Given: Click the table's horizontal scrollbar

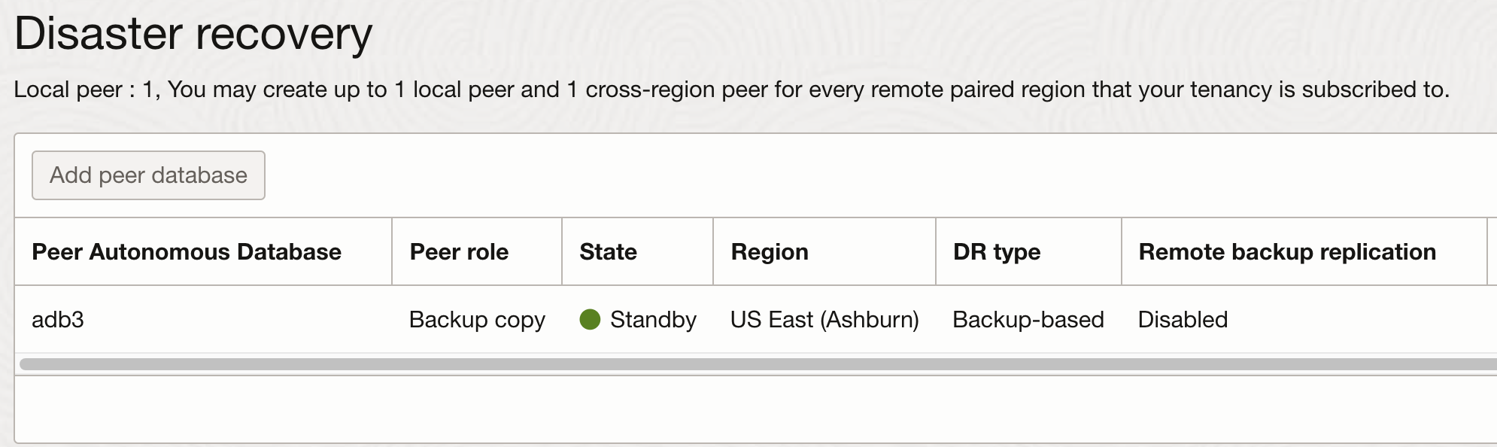Looking at the screenshot, I should [x=758, y=364].
